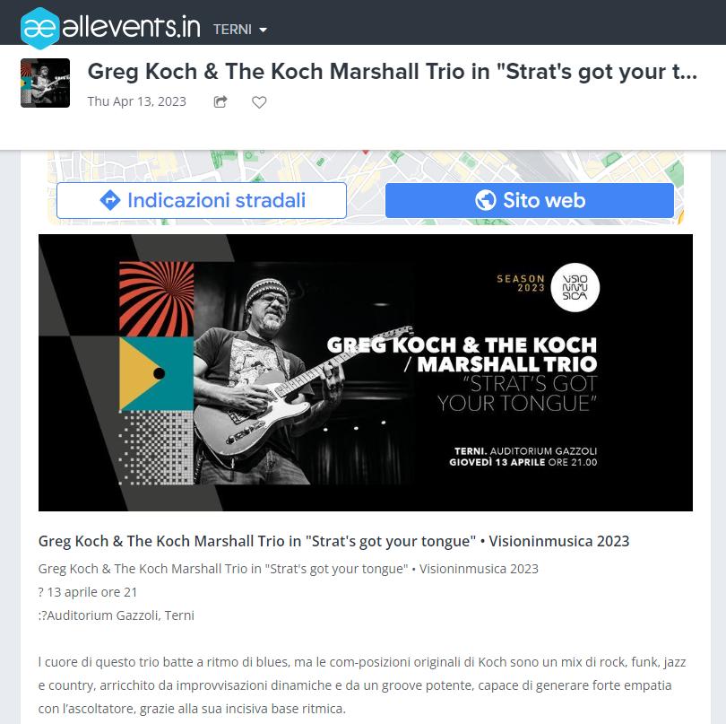Click the directions arrow diamond icon
Screen dimensions: 726x724
coord(110,200)
